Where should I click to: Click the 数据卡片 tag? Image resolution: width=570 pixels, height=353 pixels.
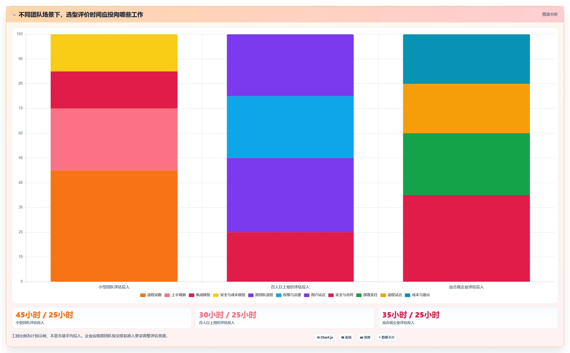click(387, 337)
